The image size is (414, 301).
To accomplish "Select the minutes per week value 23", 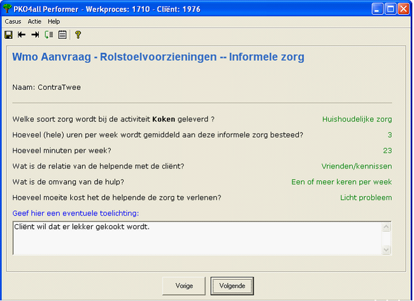I will pos(387,151).
